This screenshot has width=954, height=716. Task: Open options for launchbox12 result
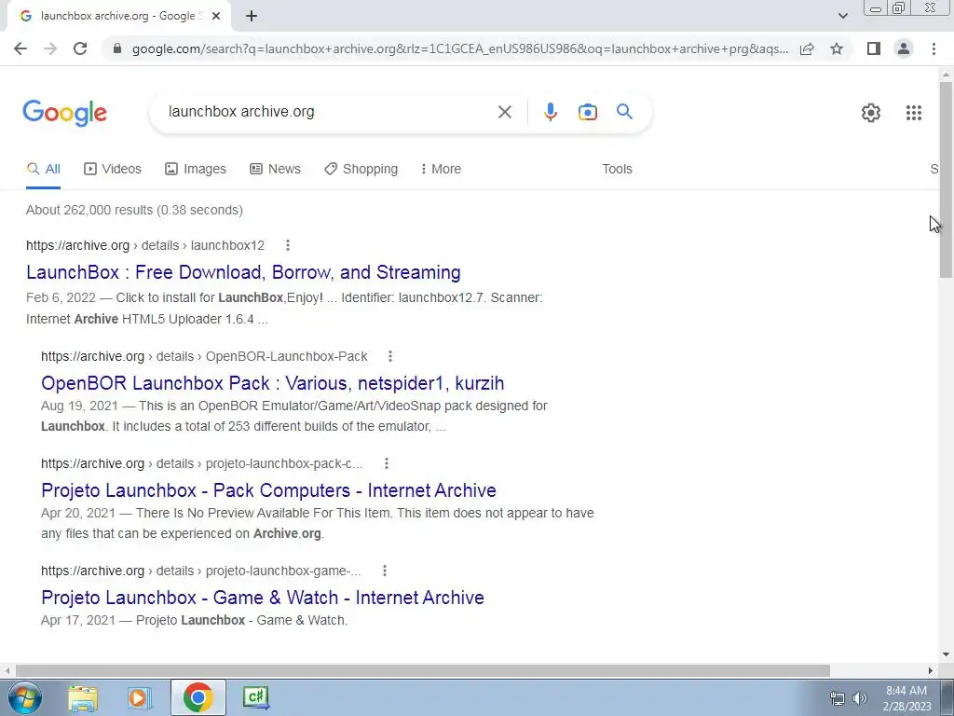288,245
